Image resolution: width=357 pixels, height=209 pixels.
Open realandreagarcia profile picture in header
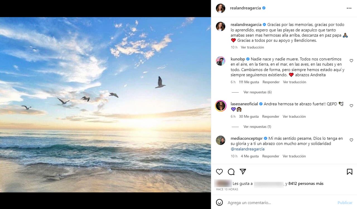221,8
